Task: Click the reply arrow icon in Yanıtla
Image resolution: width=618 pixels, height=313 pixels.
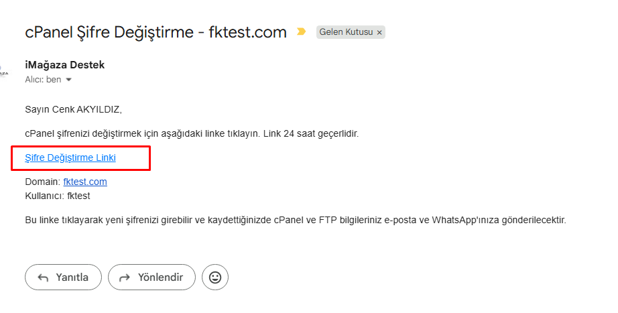Action: [x=44, y=277]
